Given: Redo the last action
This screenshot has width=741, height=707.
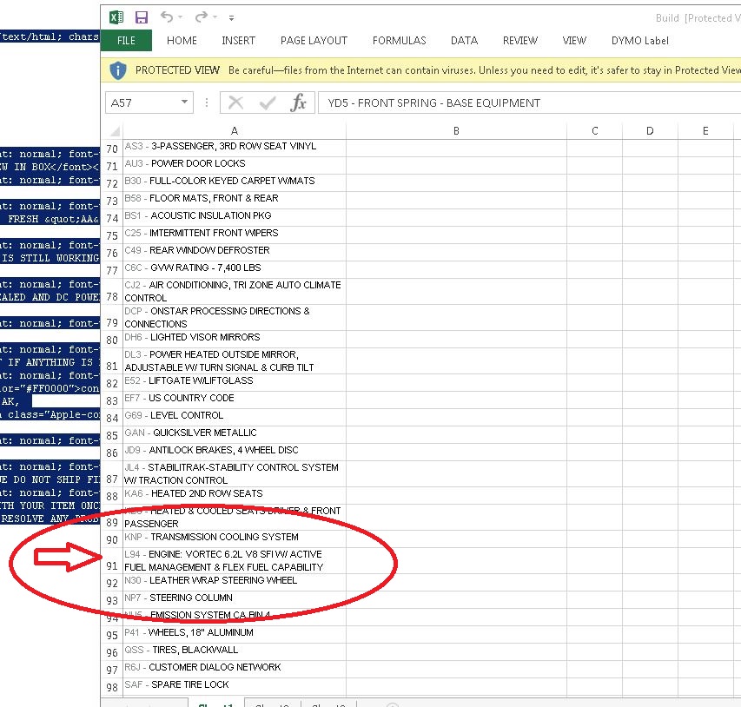Looking at the screenshot, I should 202,17.
